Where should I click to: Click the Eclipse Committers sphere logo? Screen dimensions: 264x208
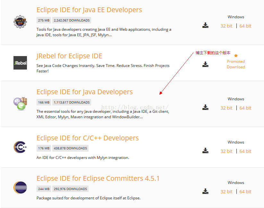(20, 187)
